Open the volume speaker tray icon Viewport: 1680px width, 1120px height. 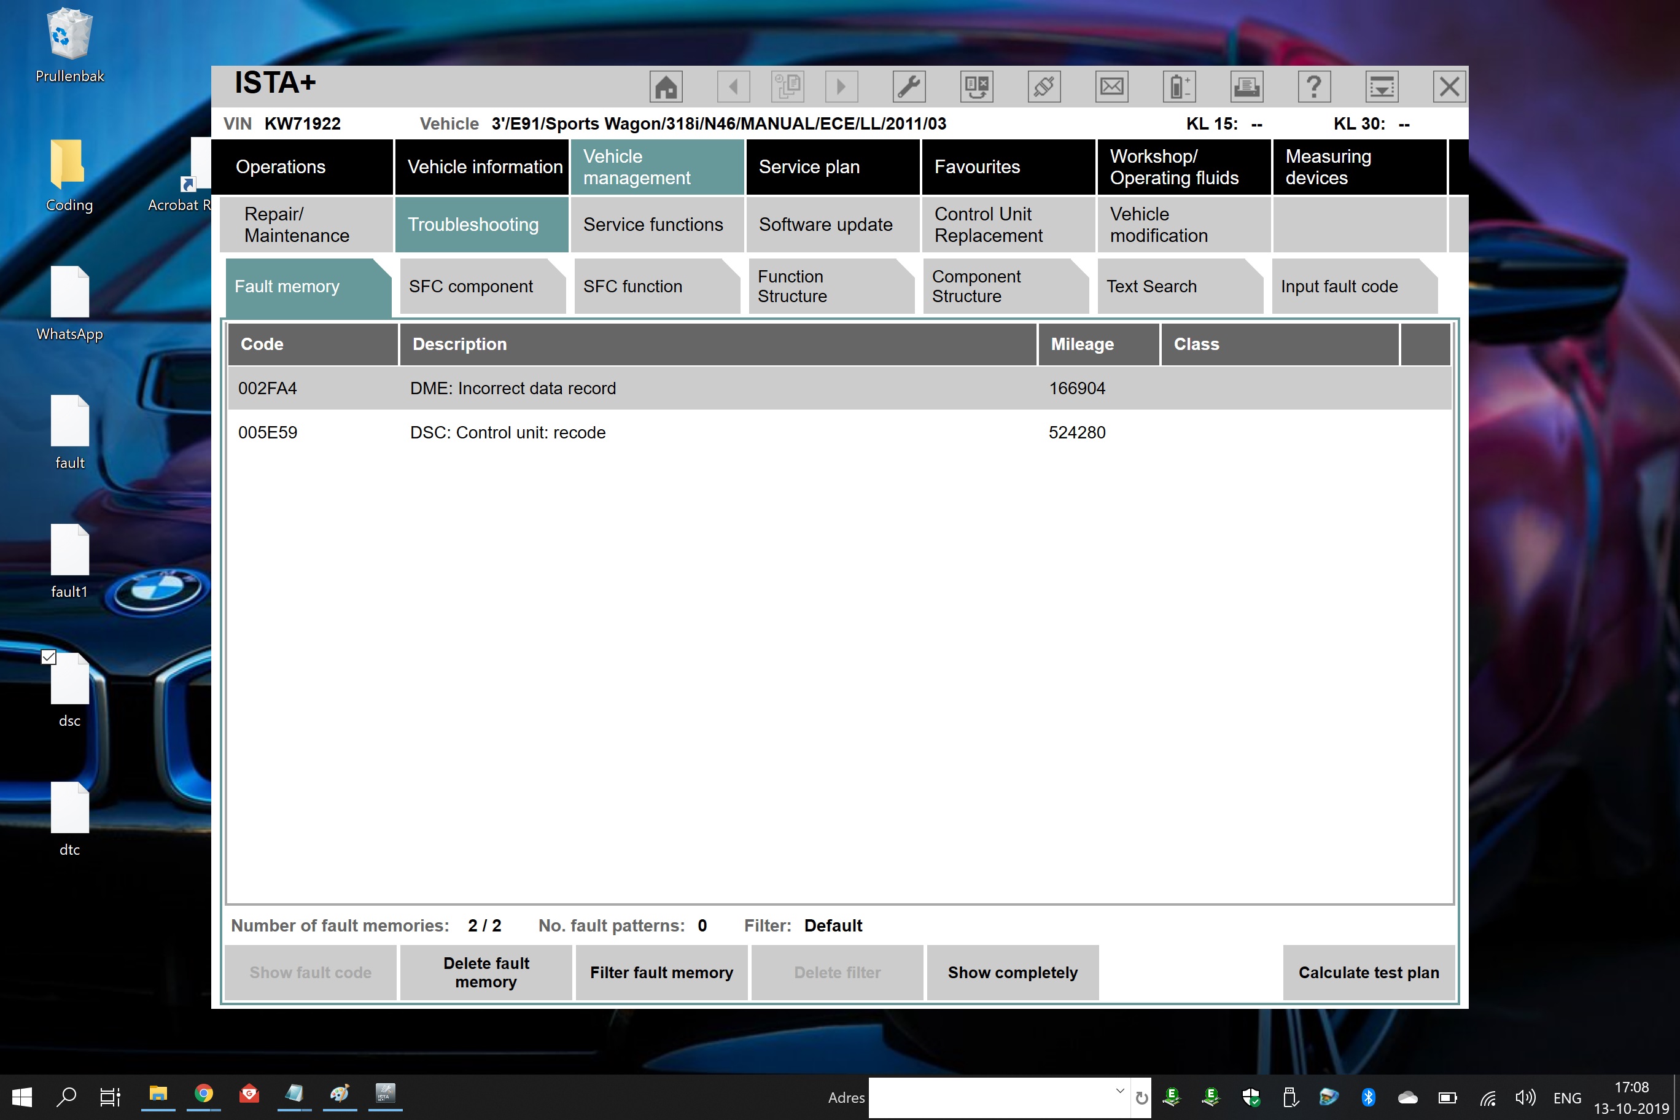point(1525,1098)
